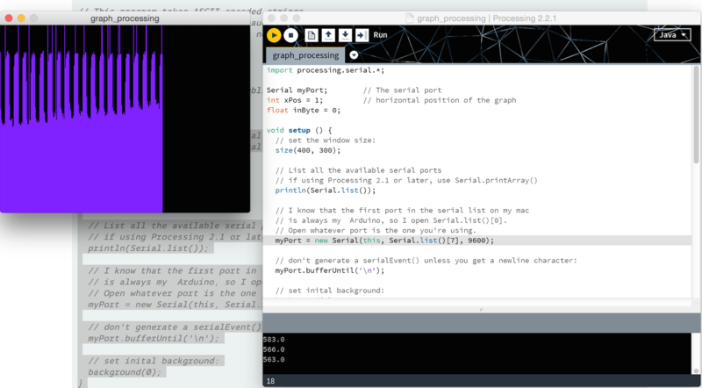Open the Java mode dropdown

pyautogui.click(x=671, y=35)
